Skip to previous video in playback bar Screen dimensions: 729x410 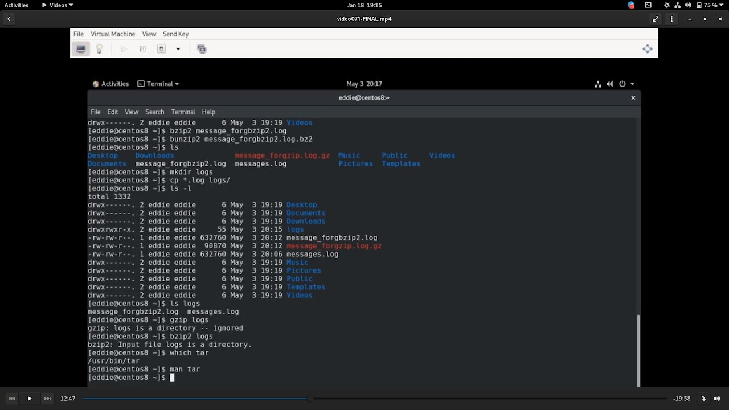coord(11,399)
